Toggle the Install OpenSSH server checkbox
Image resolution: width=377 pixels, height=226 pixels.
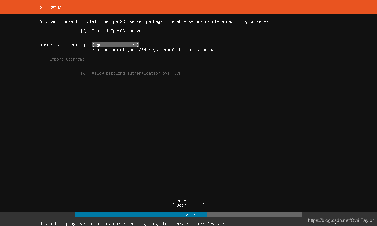pos(84,31)
